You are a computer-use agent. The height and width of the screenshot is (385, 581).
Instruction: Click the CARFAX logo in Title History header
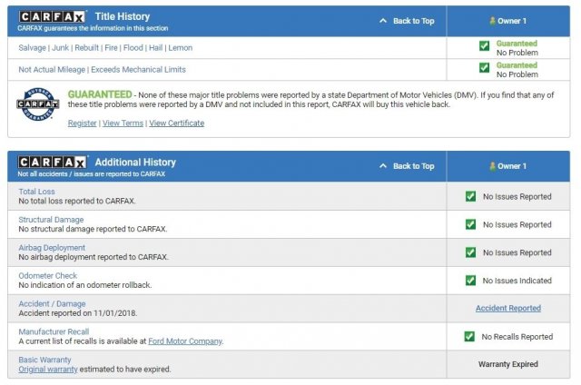tap(53, 16)
